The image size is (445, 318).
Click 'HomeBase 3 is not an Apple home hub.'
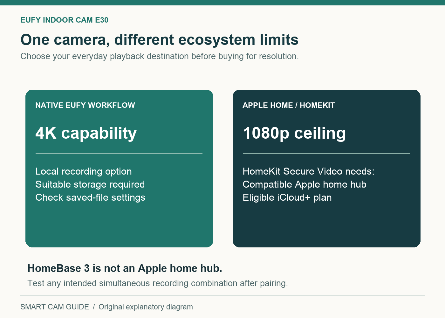click(x=125, y=268)
